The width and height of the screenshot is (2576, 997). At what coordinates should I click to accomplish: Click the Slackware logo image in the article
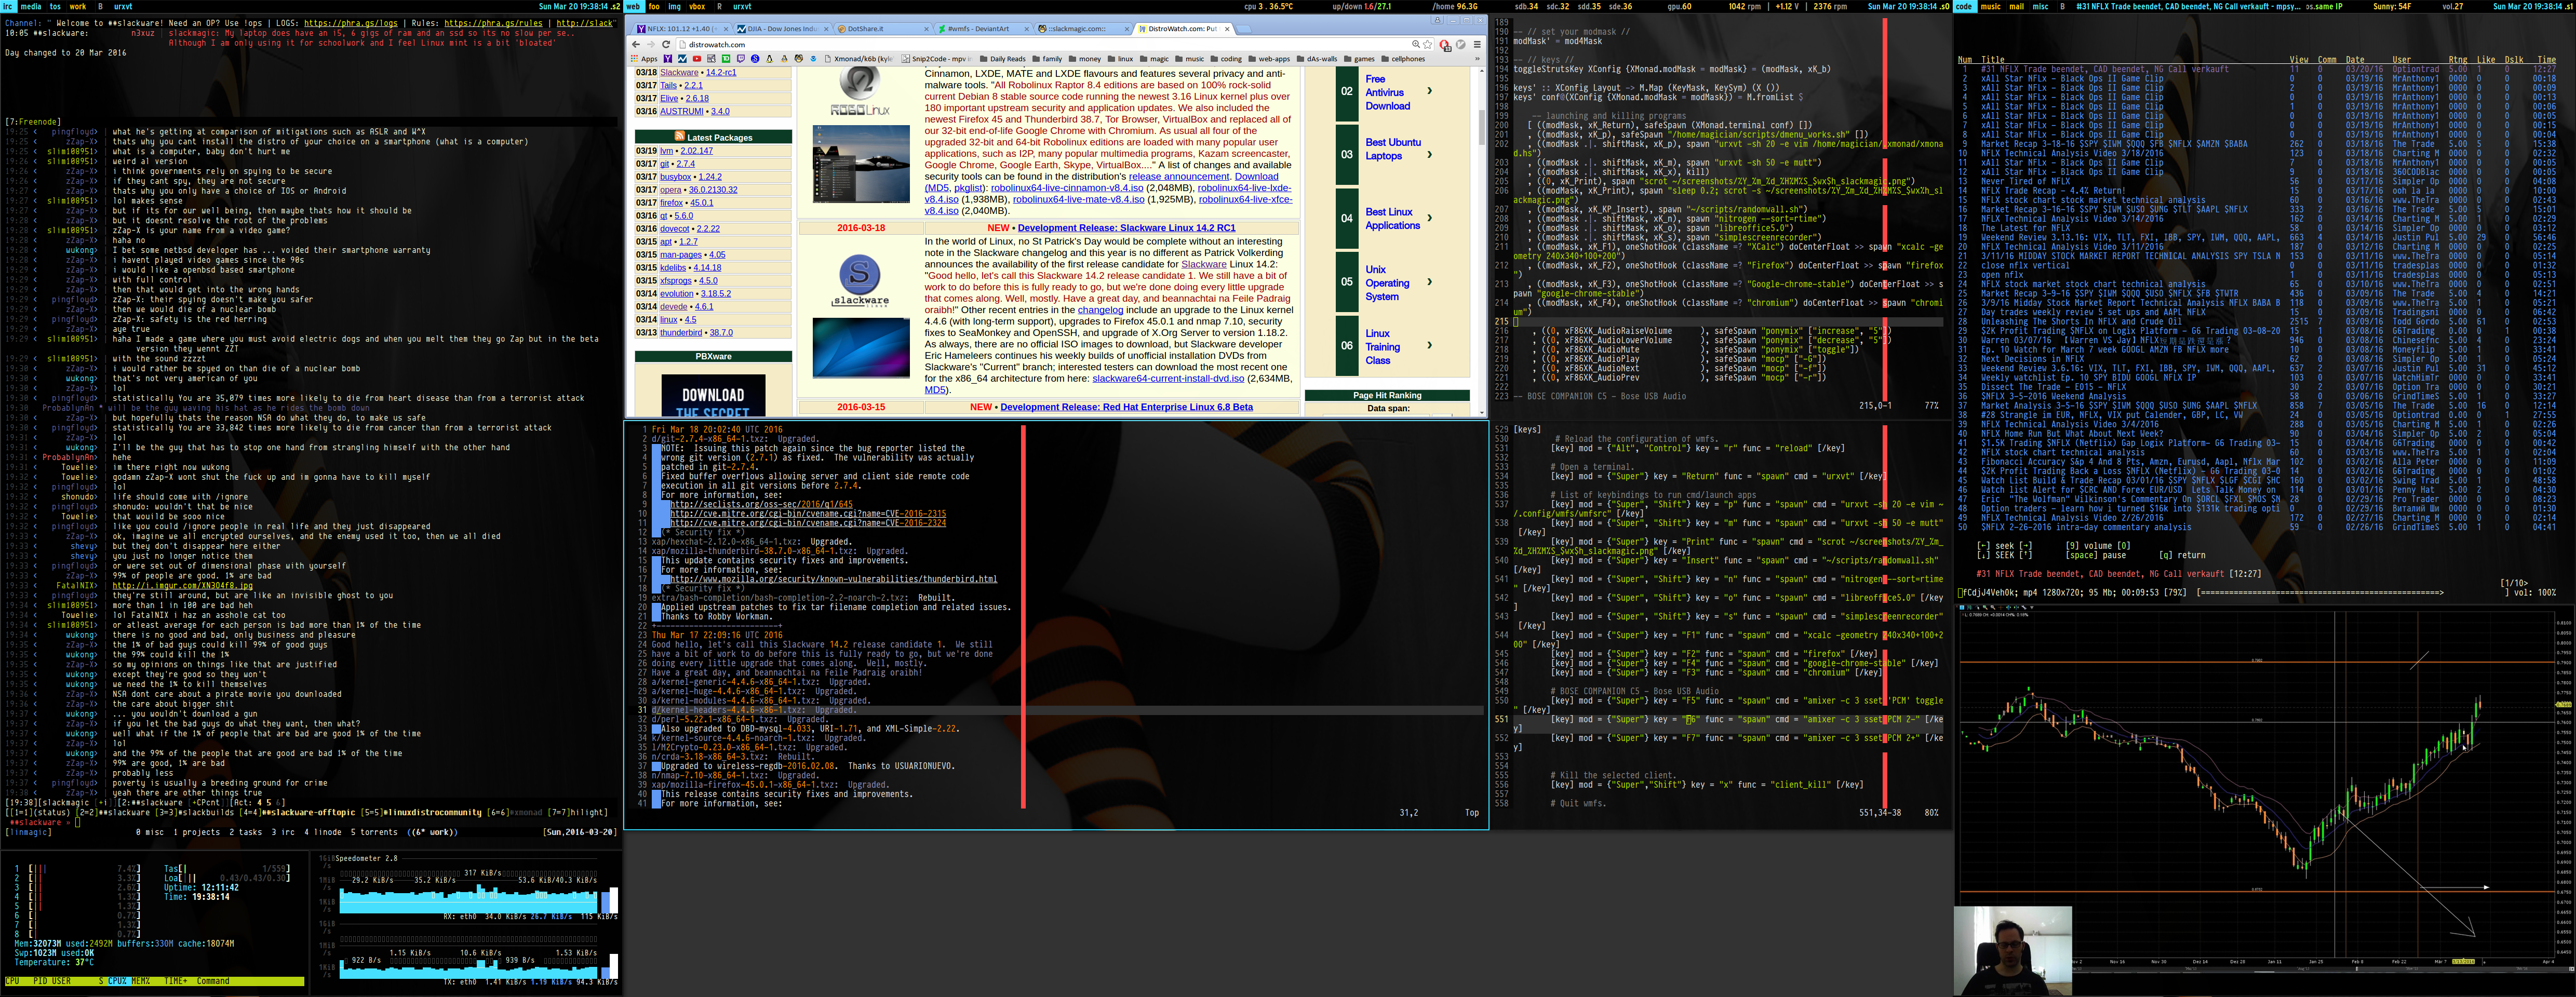pyautogui.click(x=860, y=281)
